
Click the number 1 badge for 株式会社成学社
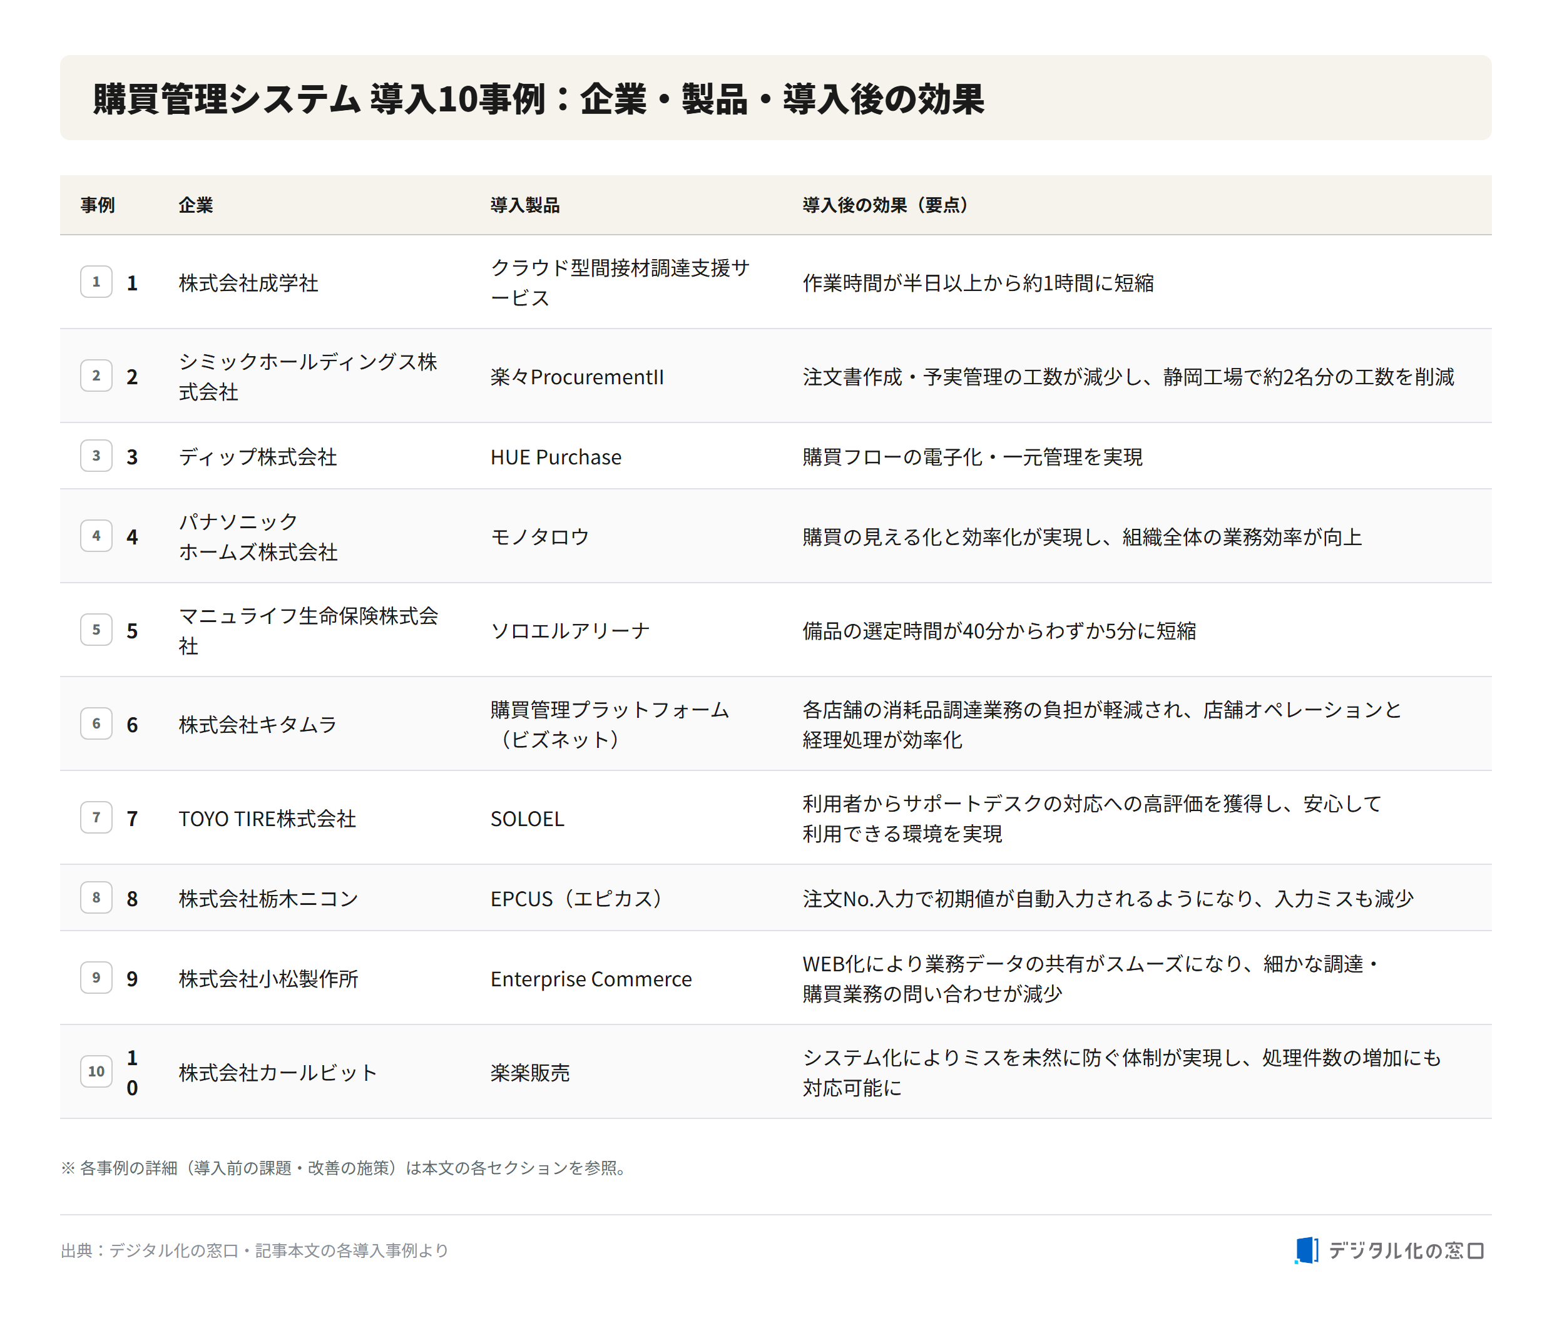(96, 282)
